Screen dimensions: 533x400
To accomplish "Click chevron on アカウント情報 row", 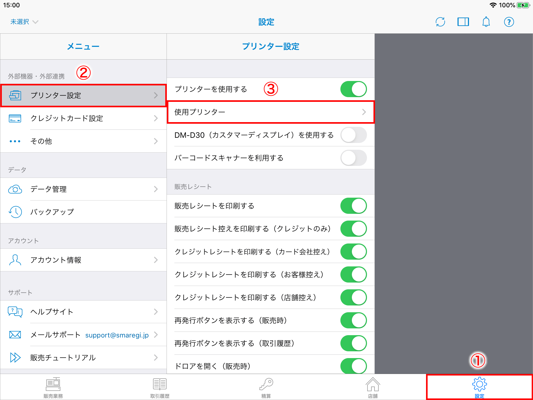I will [x=156, y=260].
